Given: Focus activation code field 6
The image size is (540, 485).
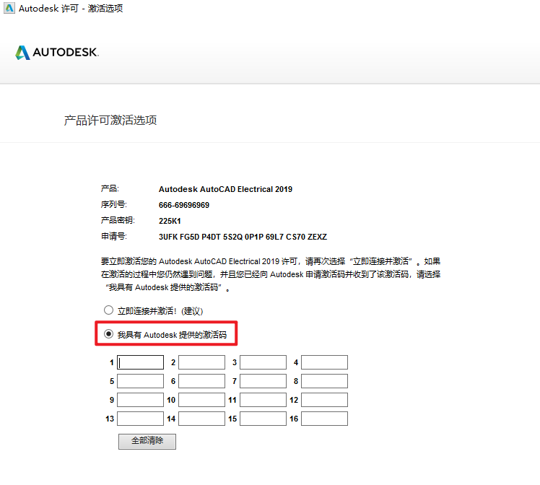Looking at the screenshot, I should (201, 381).
